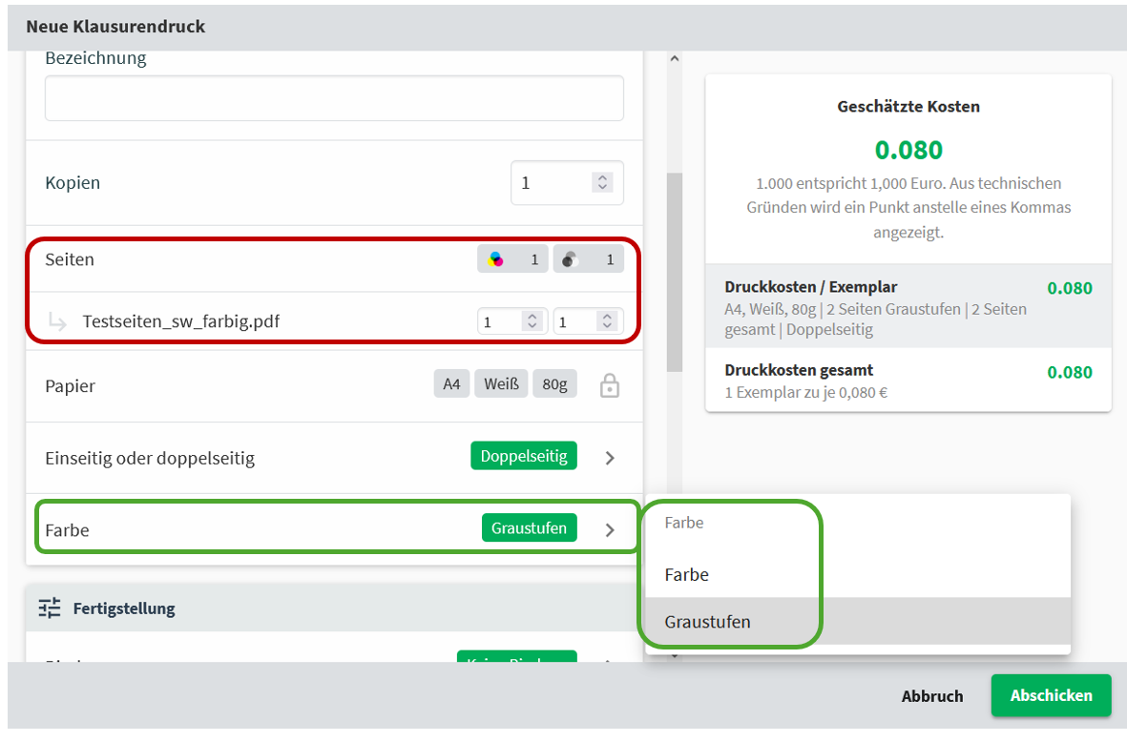Click the scroll-up arrow of form scrollbar
Screen dimensions: 1127x742
point(675,59)
